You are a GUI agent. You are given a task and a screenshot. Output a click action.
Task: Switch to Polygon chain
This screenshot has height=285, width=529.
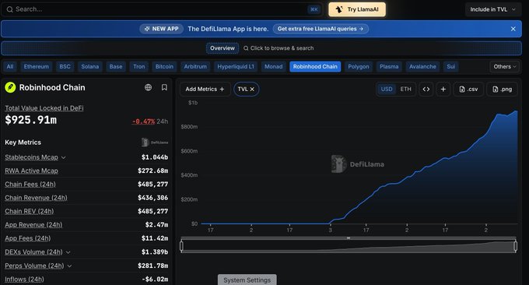(359, 67)
